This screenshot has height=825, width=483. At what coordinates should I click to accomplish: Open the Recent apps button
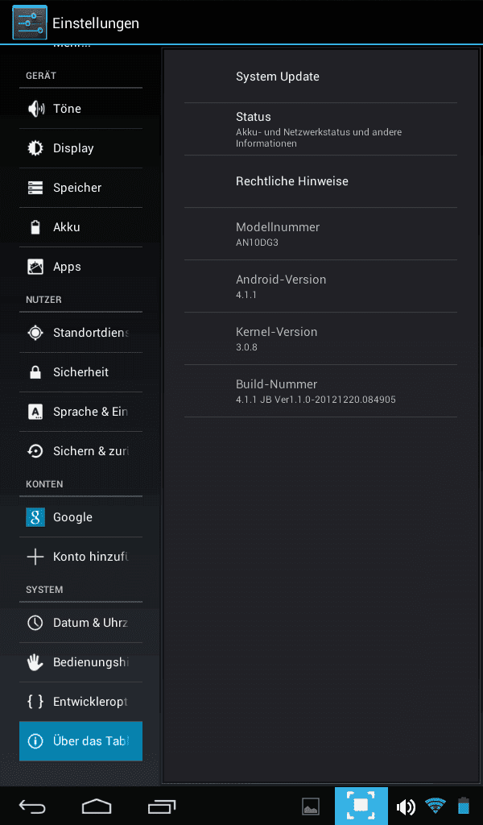[x=161, y=806]
